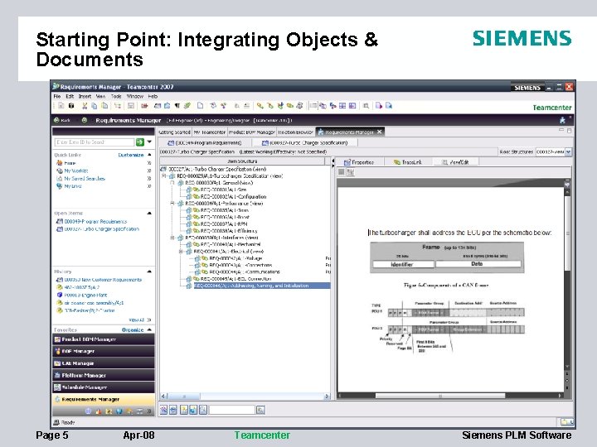The image size is (597, 447).
Task: Click the Organize link in Favorites
Action: click(x=133, y=330)
